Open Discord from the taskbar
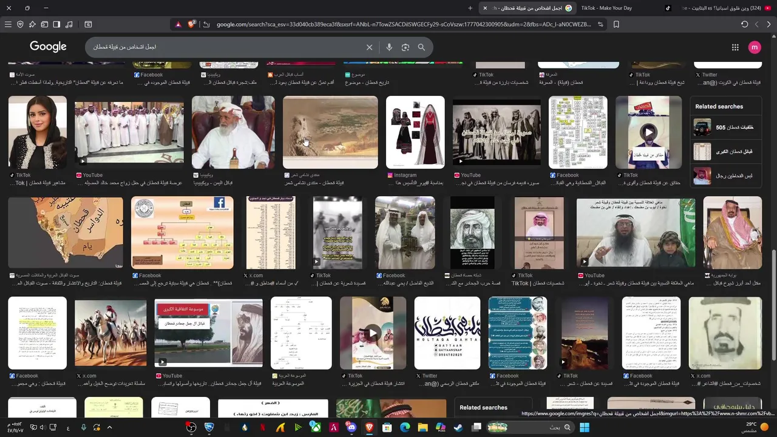777x437 pixels. (351, 427)
